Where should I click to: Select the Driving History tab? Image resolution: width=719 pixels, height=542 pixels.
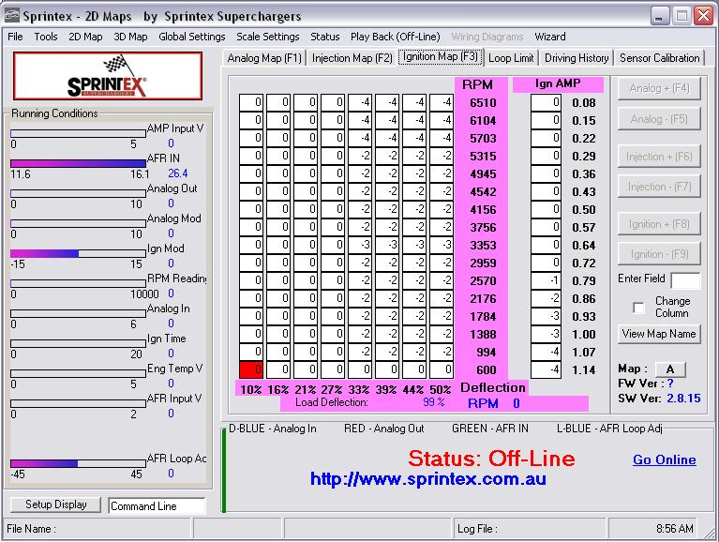click(x=577, y=58)
